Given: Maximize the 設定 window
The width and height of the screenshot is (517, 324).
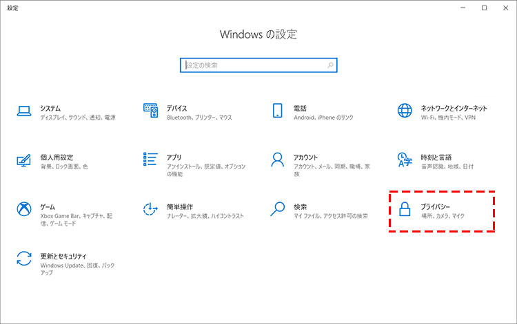Looking at the screenshot, I should click(484, 8).
